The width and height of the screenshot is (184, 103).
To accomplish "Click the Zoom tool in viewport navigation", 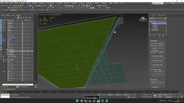I will [x=175, y=95].
